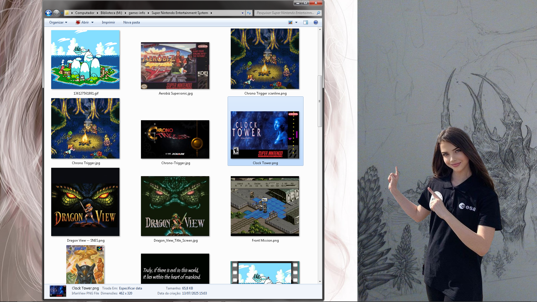Select the Clock Tower.png thumbnail
537x302 pixels.
coord(265,135)
